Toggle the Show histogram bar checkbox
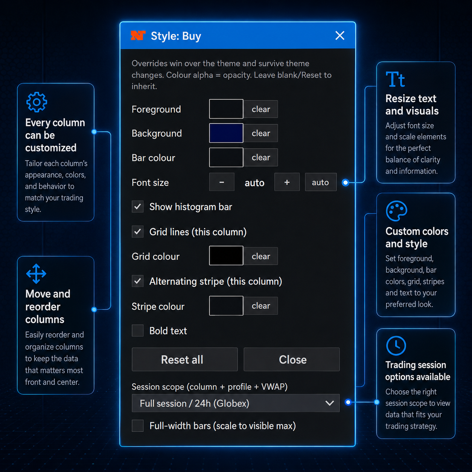Viewport: 472px width, 472px height. [138, 207]
